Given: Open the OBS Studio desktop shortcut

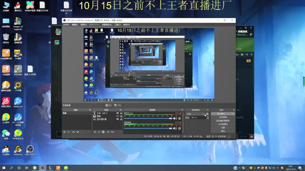Looking at the screenshot, I should coord(30,150).
